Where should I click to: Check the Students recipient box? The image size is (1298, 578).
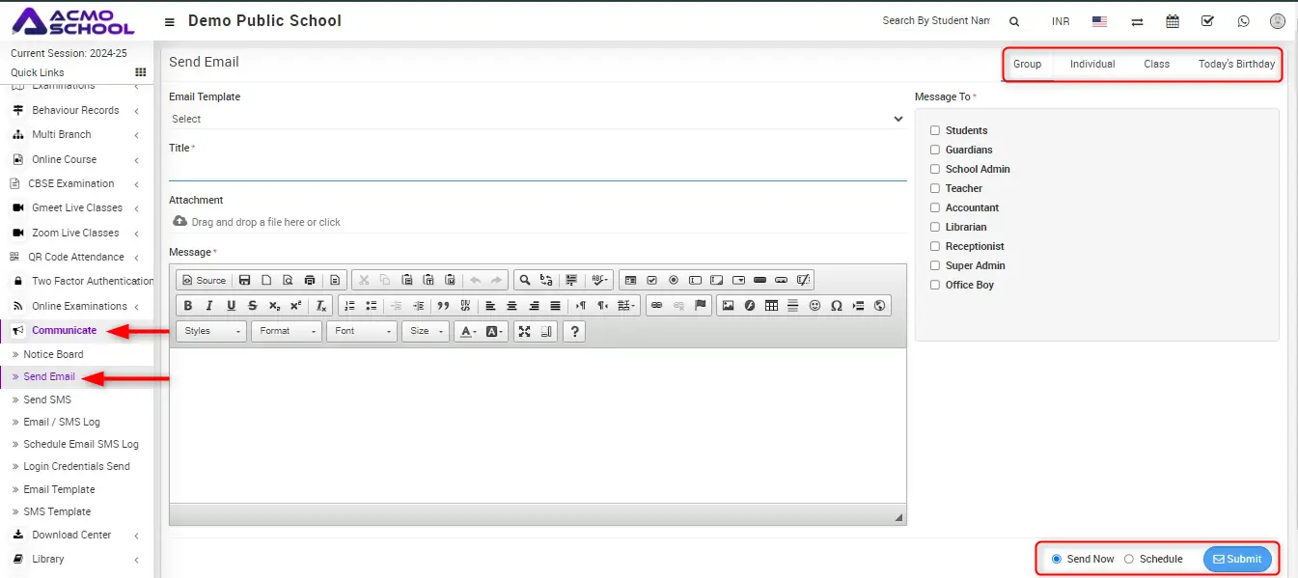click(x=934, y=130)
